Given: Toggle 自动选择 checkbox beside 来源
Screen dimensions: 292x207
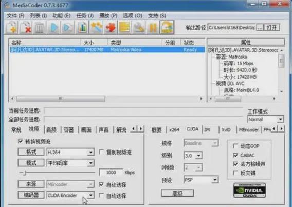Looking at the screenshot, I should (101, 184).
